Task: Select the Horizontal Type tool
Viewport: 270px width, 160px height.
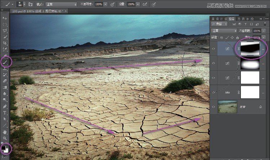Action: [x=5, y=113]
